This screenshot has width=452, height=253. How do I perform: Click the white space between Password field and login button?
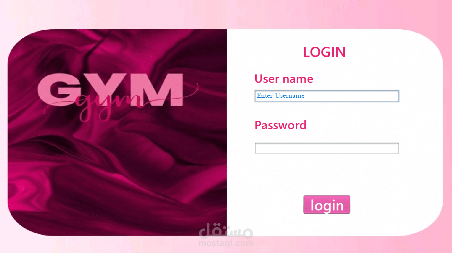[327, 174]
